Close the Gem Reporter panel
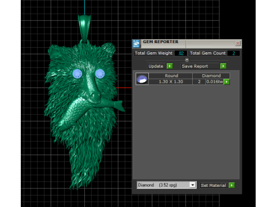This screenshot has width=277, height=207. tap(238, 43)
